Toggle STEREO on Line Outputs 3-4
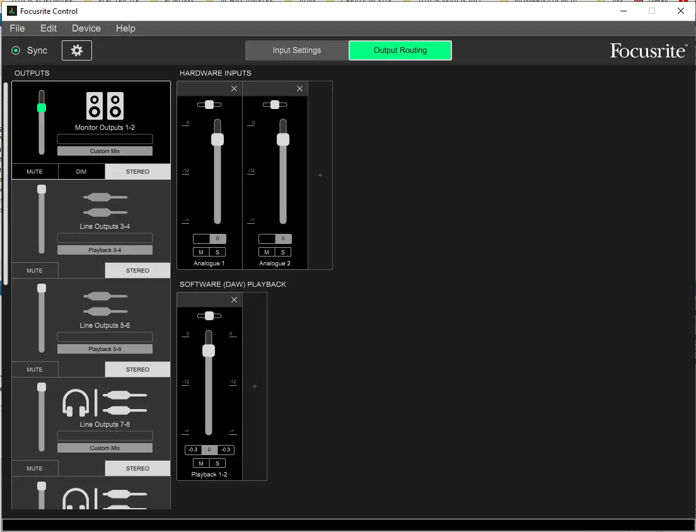The width and height of the screenshot is (696, 532). (137, 270)
